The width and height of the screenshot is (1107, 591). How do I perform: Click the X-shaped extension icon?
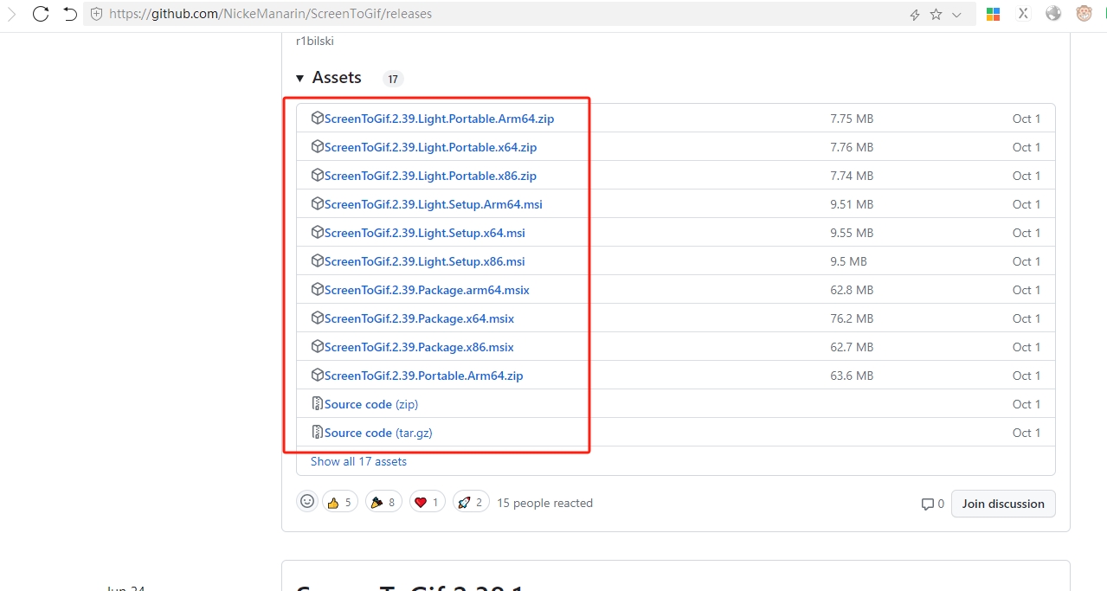[x=1023, y=14]
